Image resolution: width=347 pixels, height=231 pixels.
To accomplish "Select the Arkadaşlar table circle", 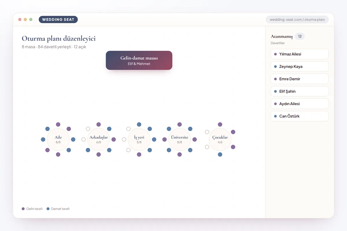I will click(x=99, y=139).
